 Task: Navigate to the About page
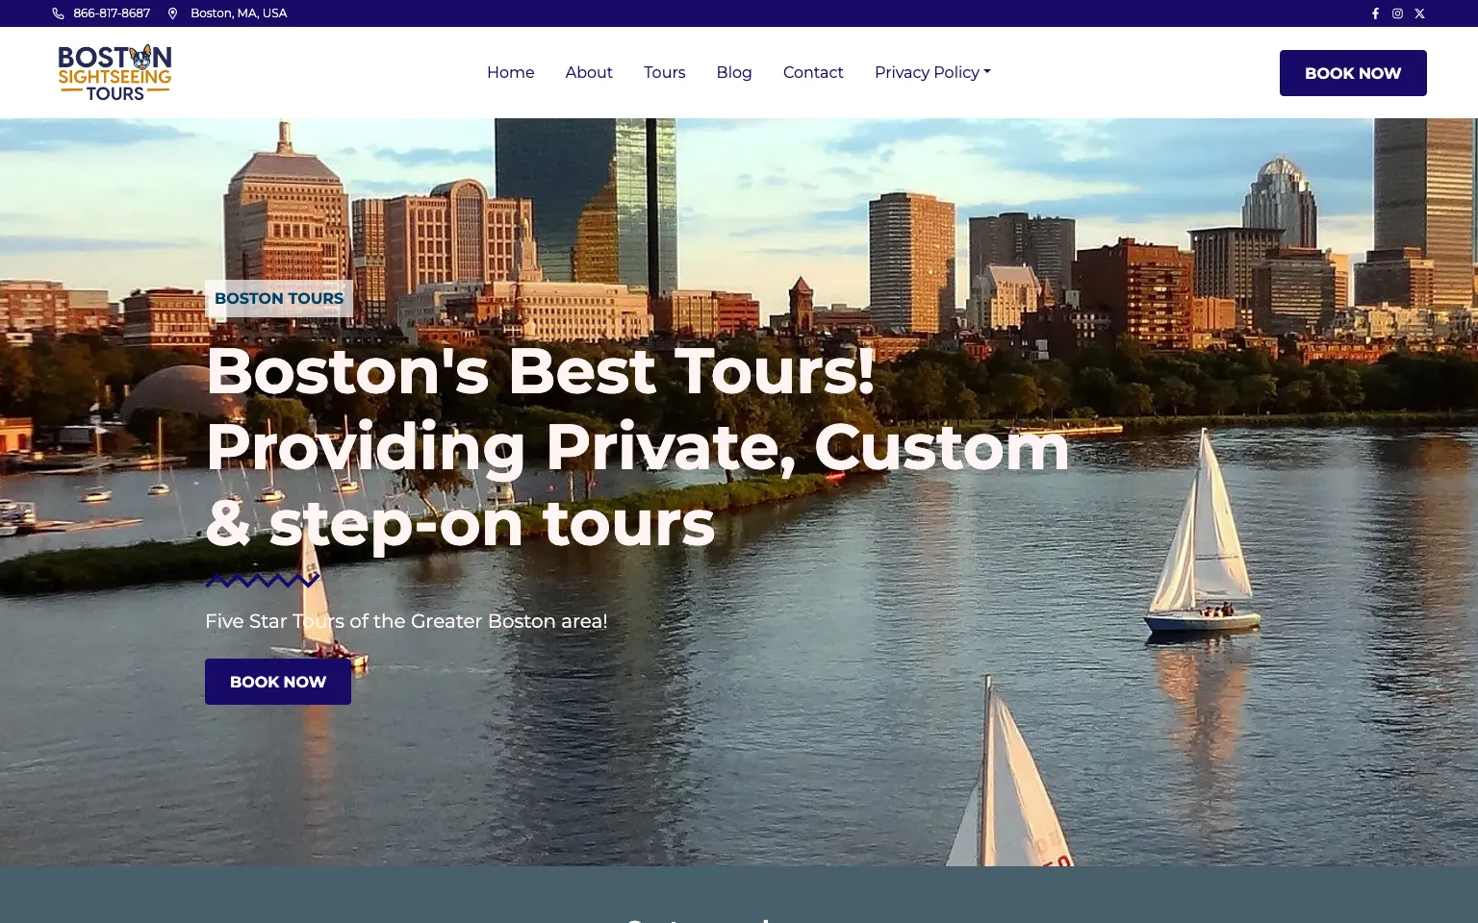[x=588, y=72]
